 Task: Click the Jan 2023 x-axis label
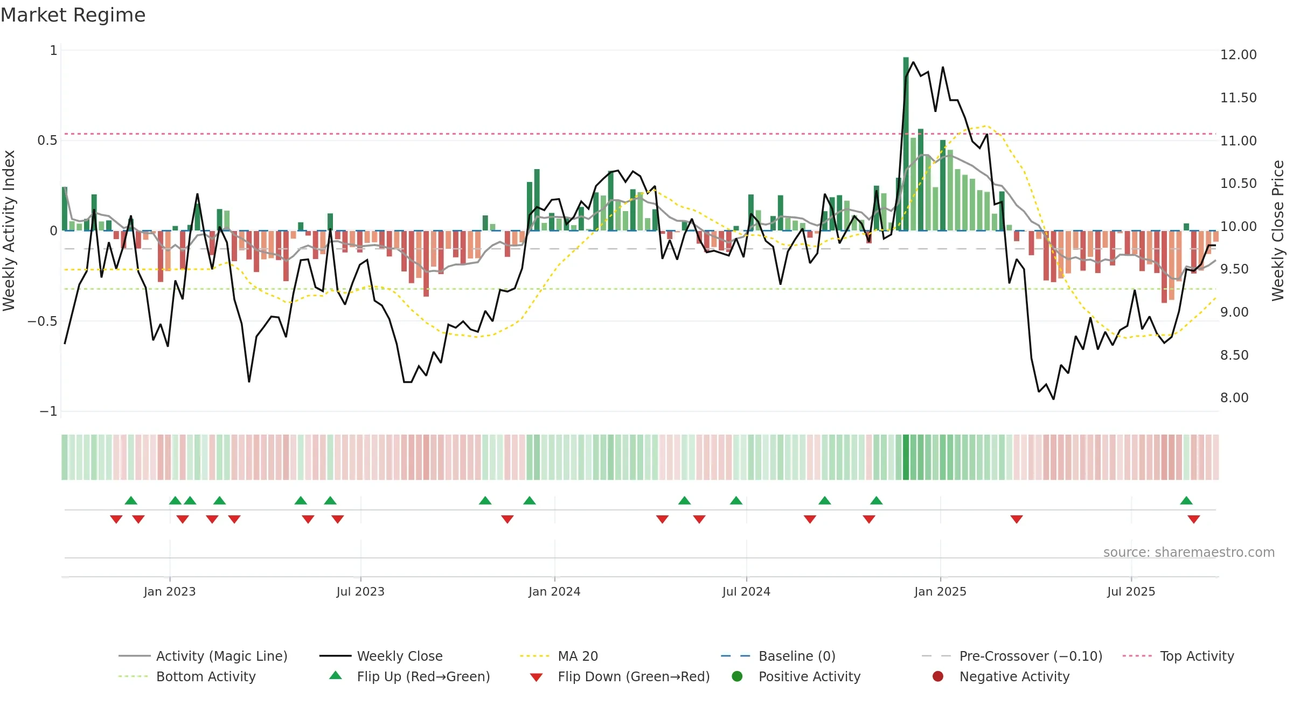coord(170,591)
